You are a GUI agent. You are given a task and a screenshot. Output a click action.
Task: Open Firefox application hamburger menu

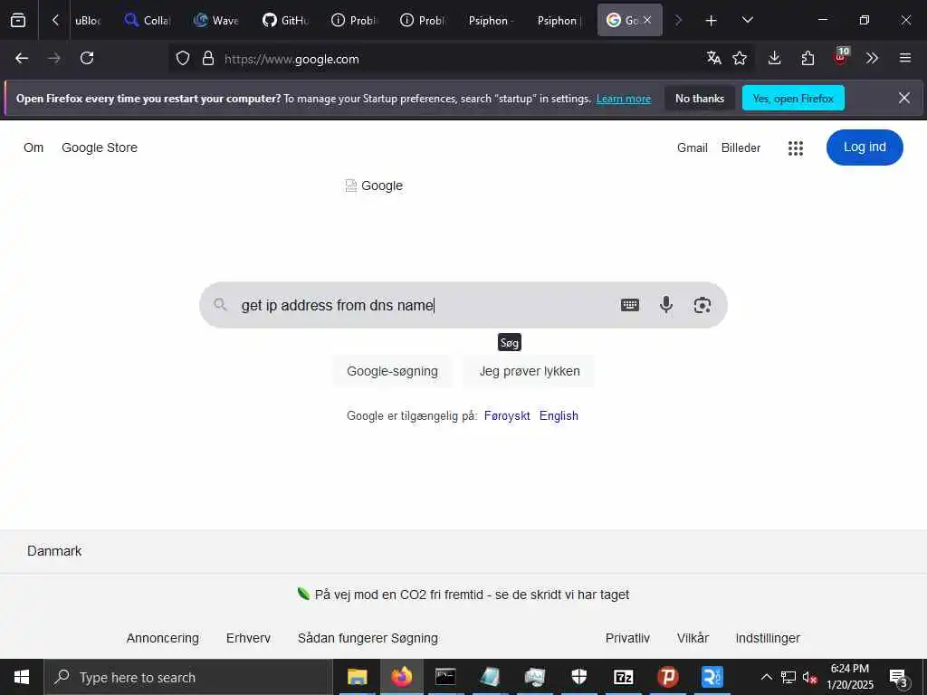click(x=905, y=58)
